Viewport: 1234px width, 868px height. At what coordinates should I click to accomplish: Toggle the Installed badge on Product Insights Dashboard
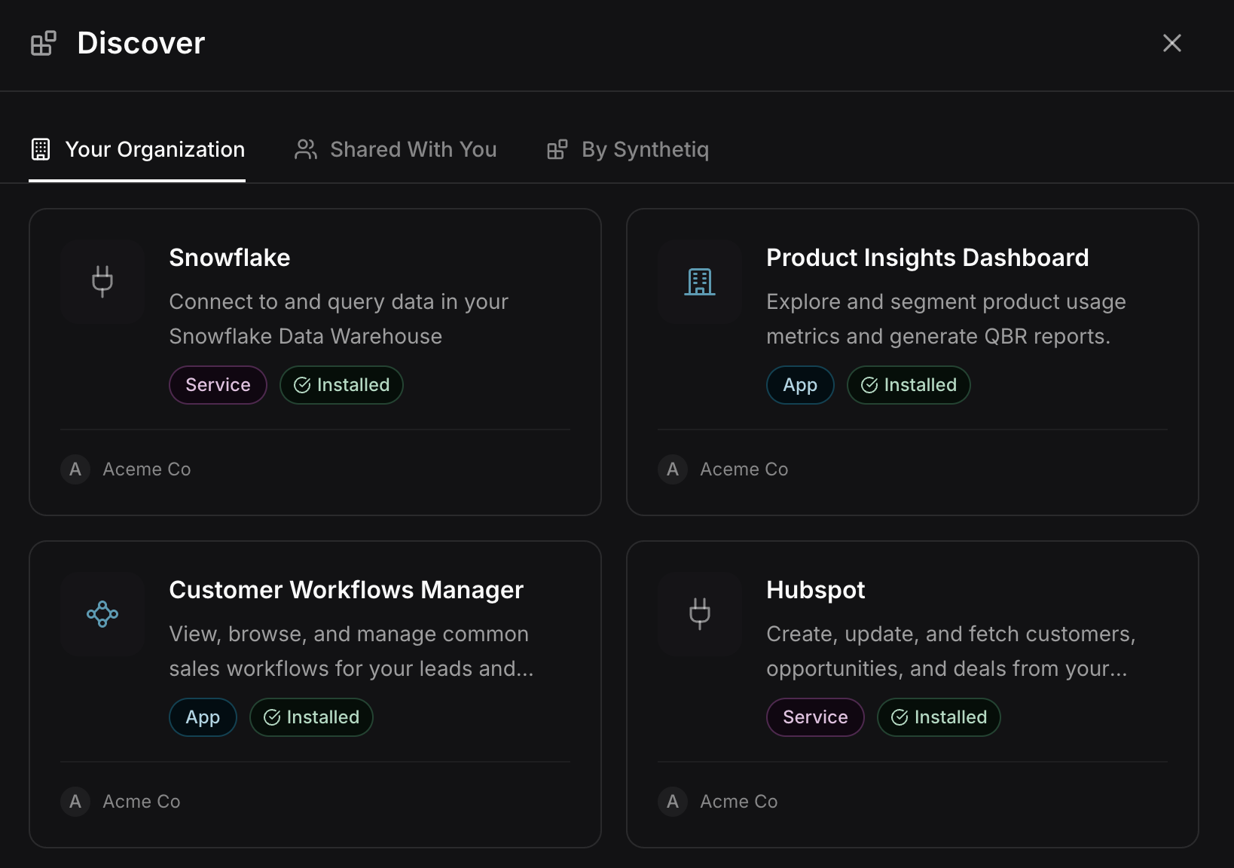click(x=909, y=385)
